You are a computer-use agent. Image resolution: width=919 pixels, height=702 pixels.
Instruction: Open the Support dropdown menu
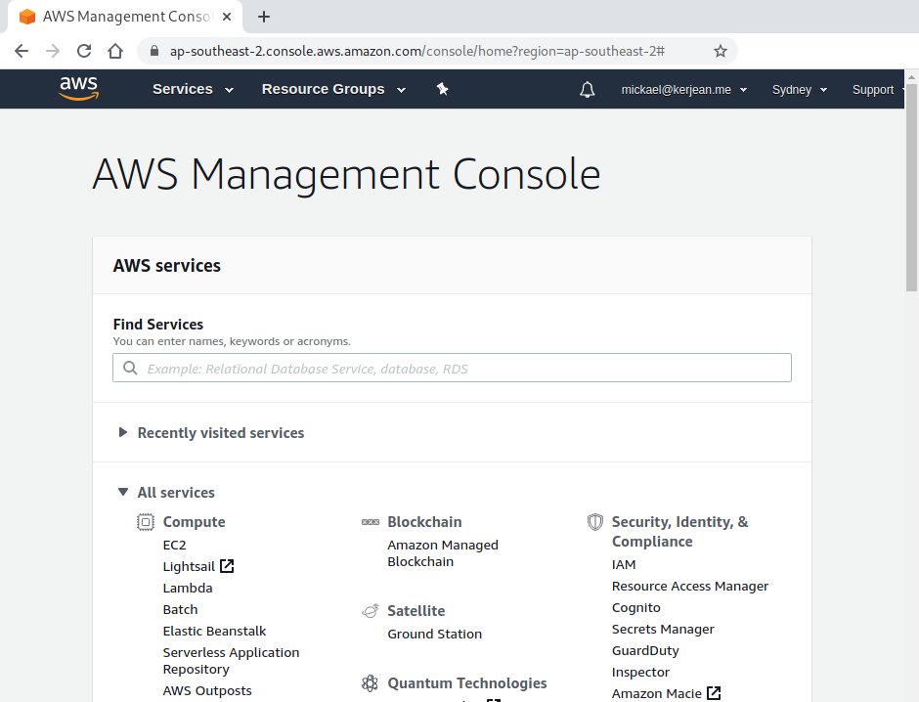(877, 90)
